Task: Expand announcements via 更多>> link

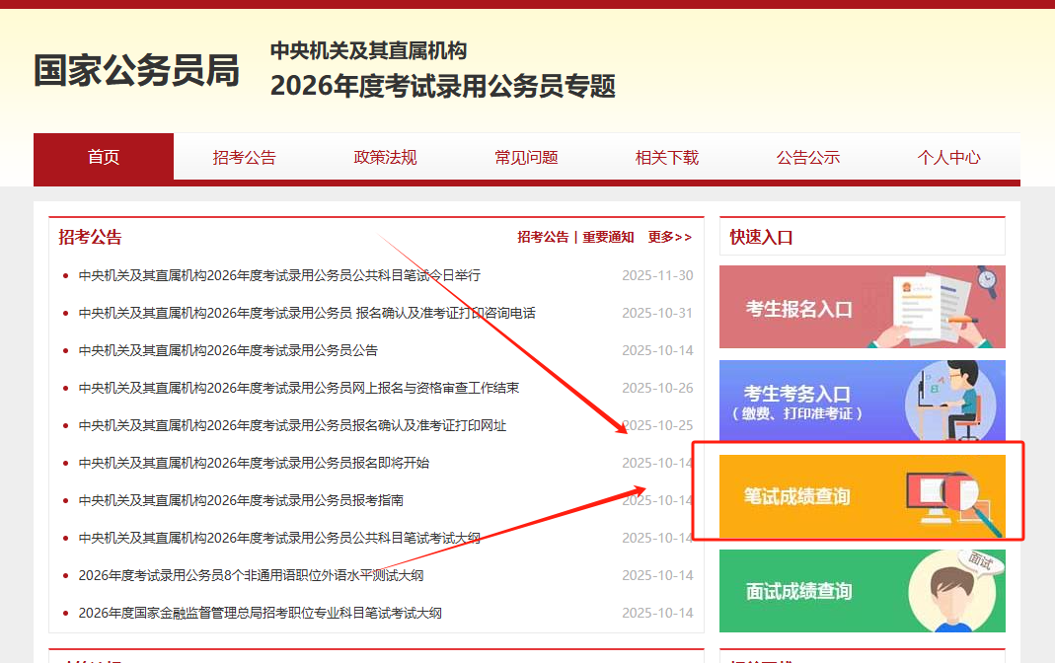Action: [669, 237]
